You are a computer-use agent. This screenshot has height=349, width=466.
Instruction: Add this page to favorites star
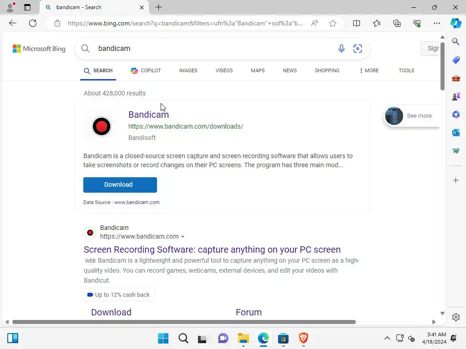click(333, 23)
